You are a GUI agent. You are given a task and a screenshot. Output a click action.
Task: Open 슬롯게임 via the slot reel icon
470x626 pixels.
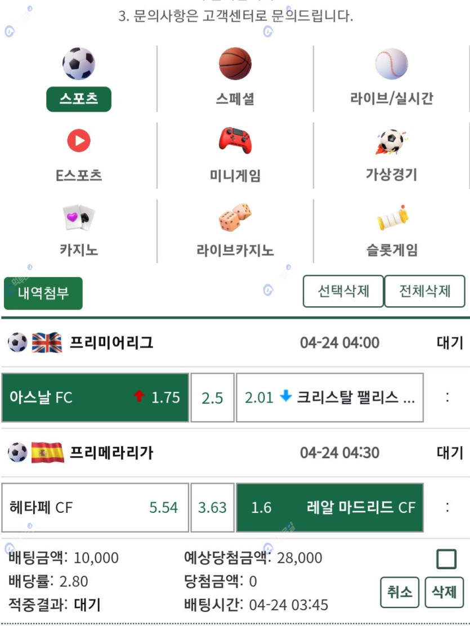[393, 218]
